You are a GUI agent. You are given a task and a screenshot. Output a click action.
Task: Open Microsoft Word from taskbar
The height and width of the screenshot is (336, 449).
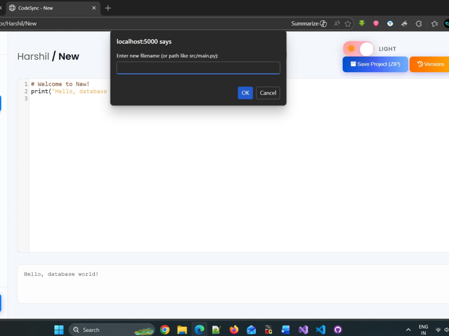(x=286, y=330)
